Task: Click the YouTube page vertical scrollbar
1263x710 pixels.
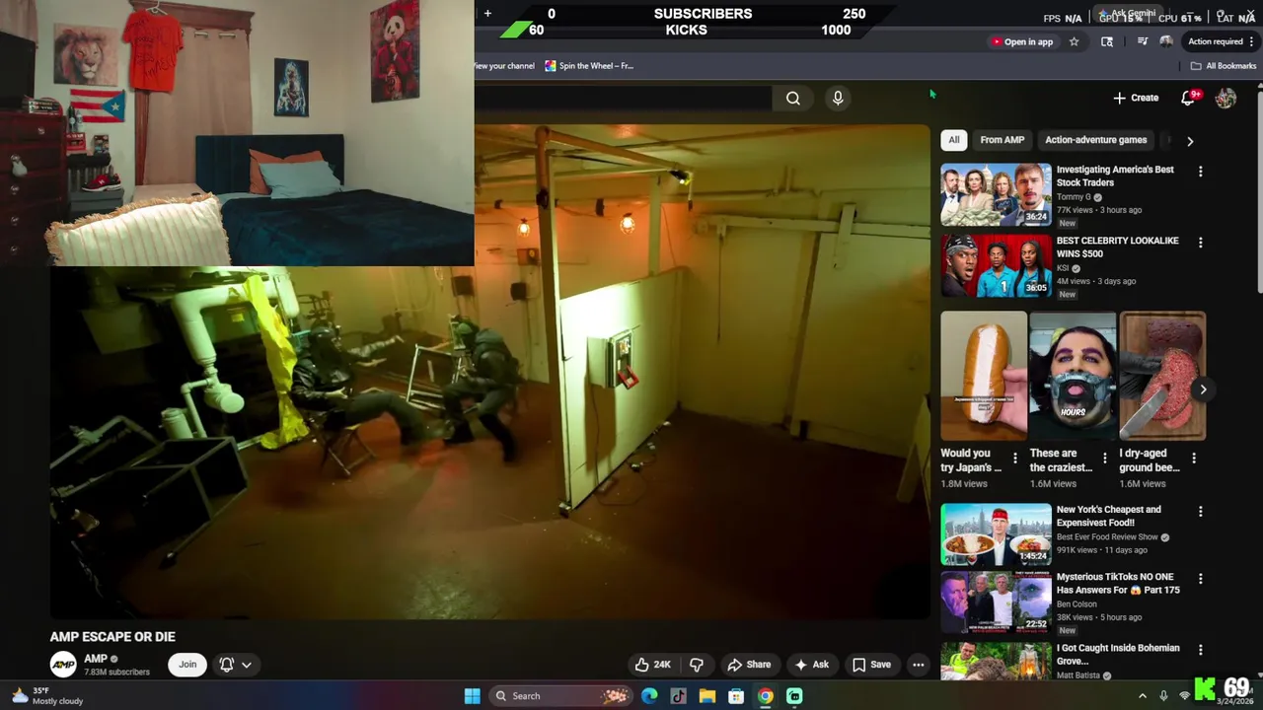Action: point(1258,190)
